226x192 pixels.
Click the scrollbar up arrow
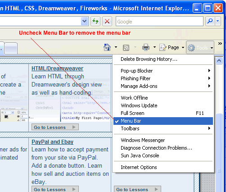(219, 61)
